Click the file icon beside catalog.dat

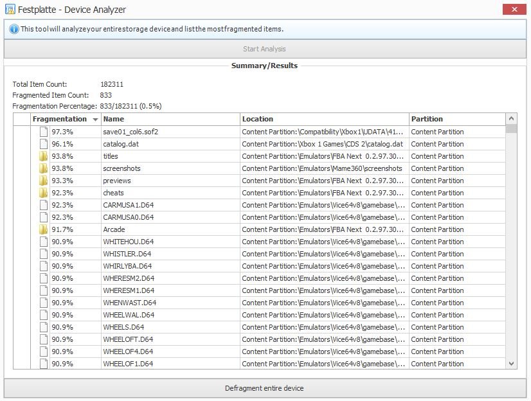click(x=43, y=144)
